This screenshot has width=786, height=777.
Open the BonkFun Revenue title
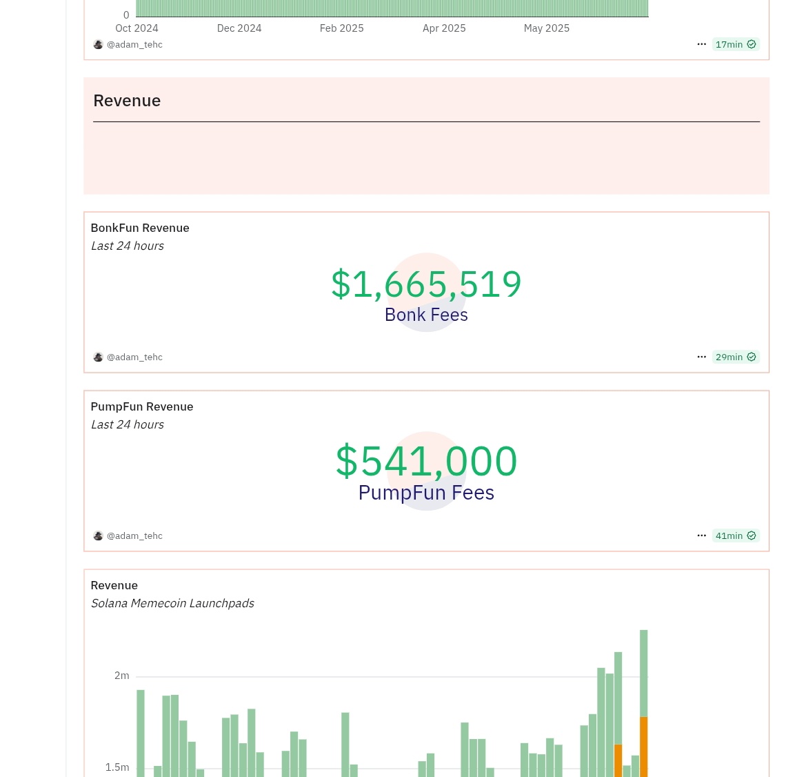140,228
